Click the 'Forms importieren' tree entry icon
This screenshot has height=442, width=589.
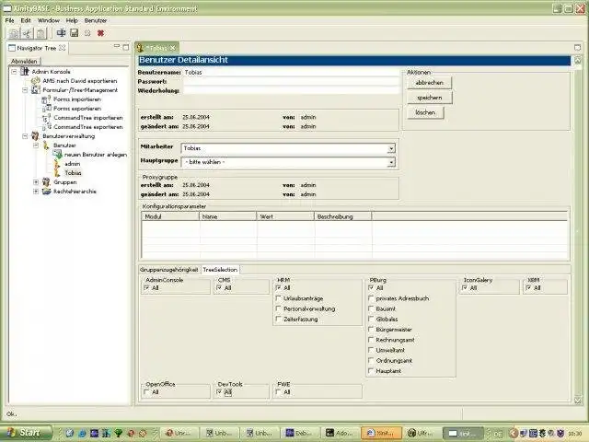click(x=46, y=99)
